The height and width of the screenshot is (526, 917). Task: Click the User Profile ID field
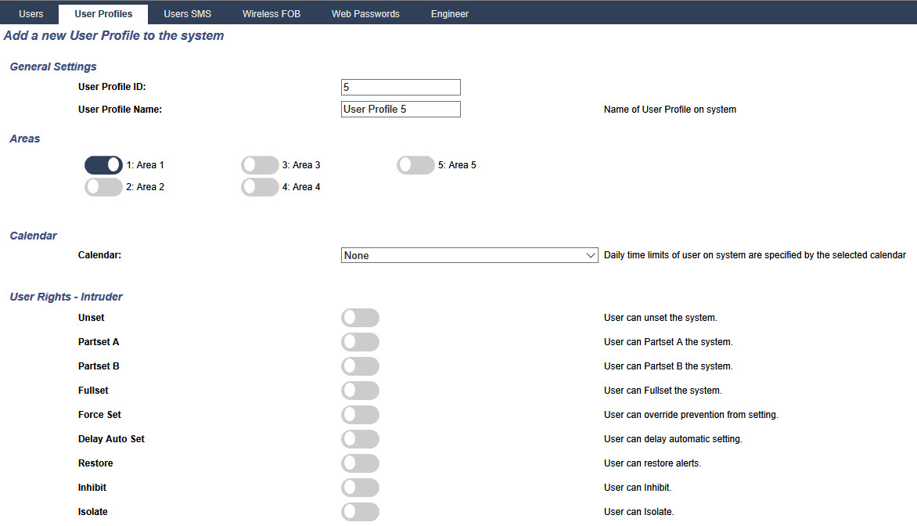400,87
